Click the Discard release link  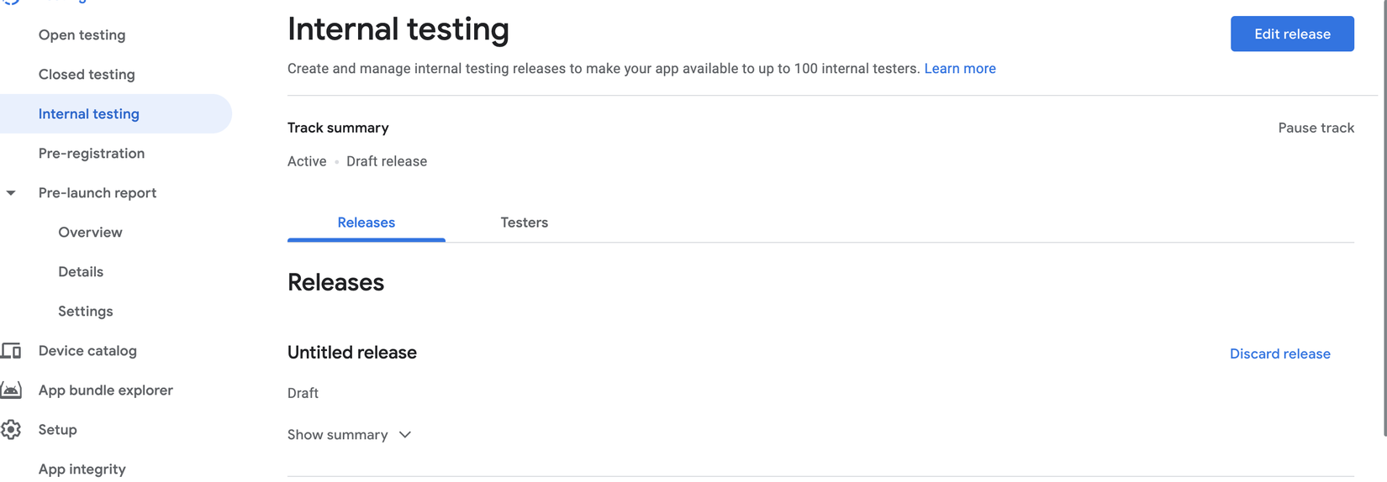point(1279,354)
